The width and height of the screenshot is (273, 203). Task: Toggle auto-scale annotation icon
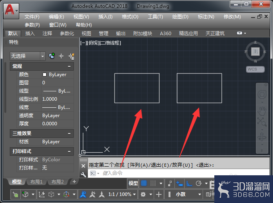92,194
